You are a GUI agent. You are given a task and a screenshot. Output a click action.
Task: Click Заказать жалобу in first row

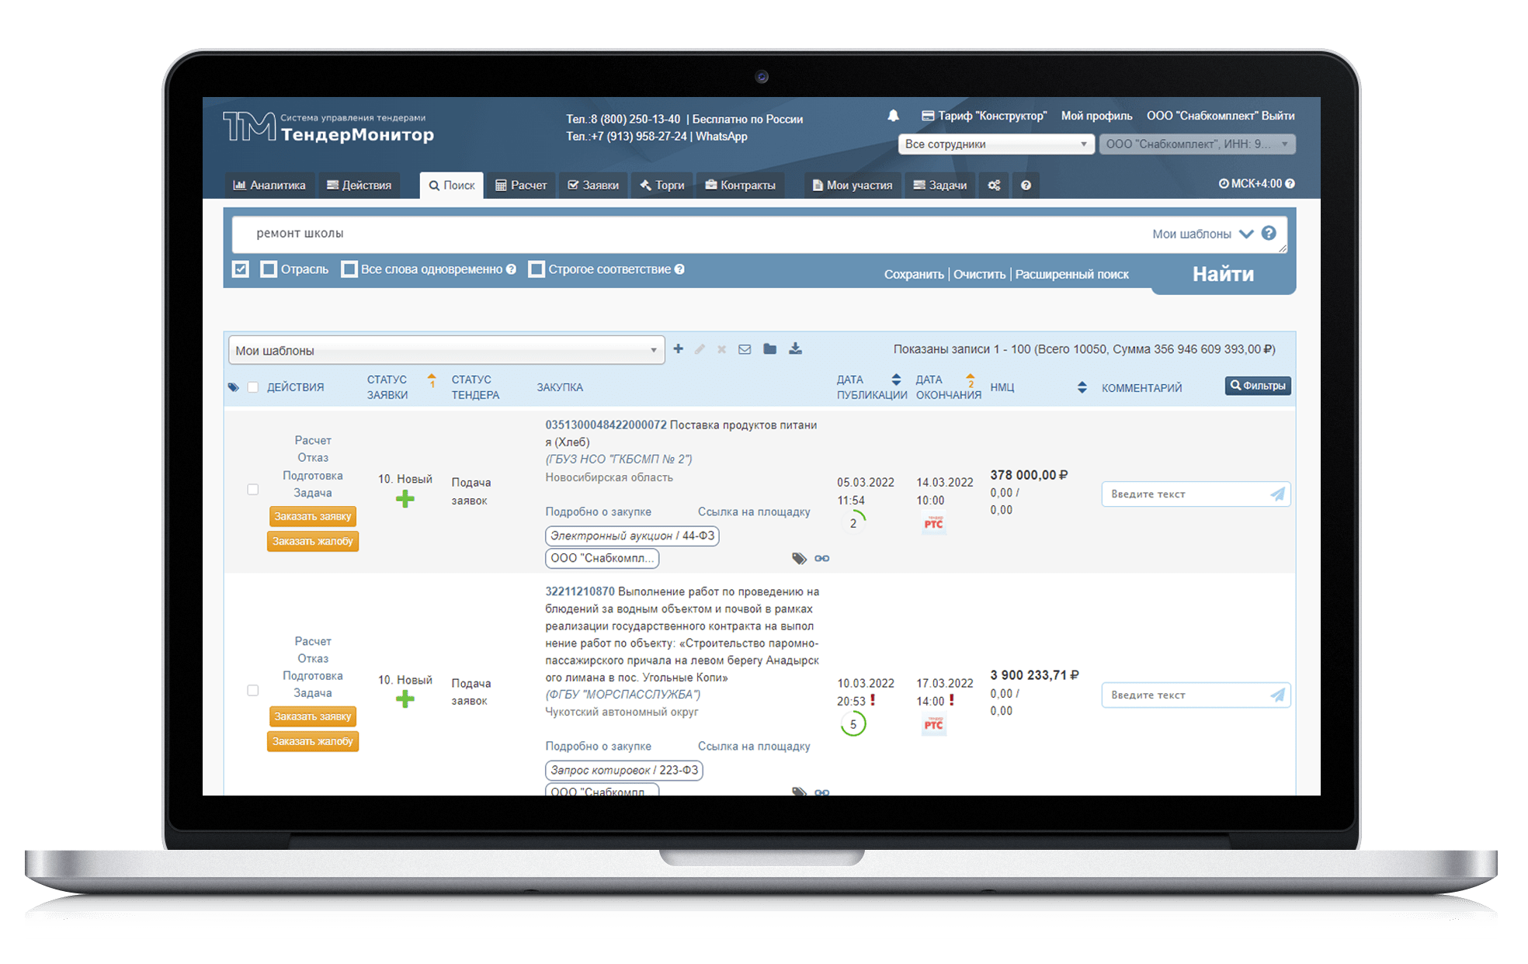[x=313, y=541]
